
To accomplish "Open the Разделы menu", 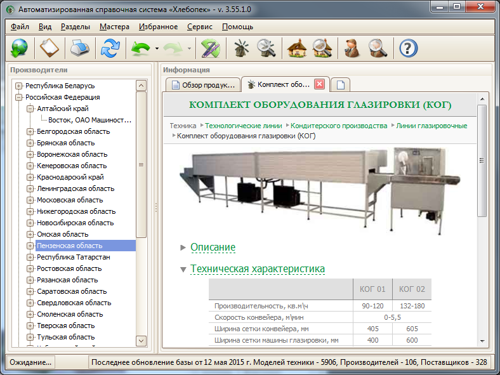I will [x=76, y=27].
